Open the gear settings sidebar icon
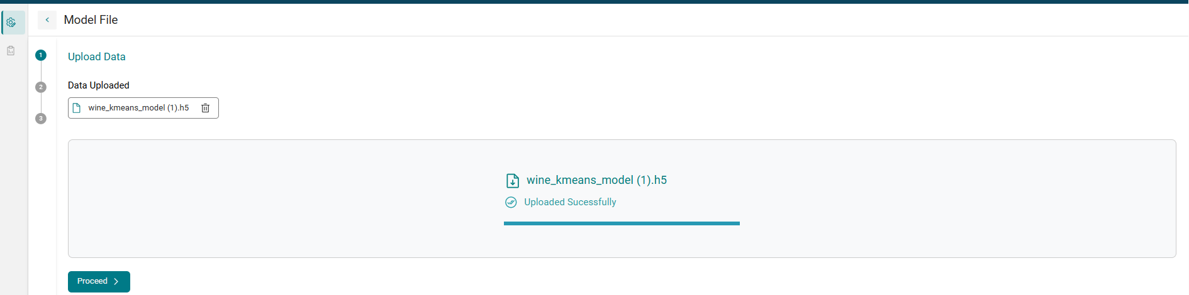 tap(11, 23)
